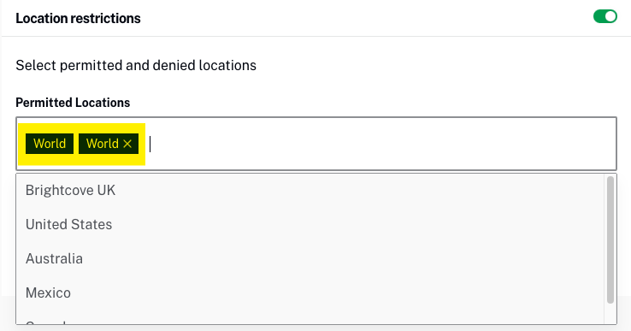Pick Australia in the location options
Image resolution: width=631 pixels, height=331 pixels.
[310, 258]
